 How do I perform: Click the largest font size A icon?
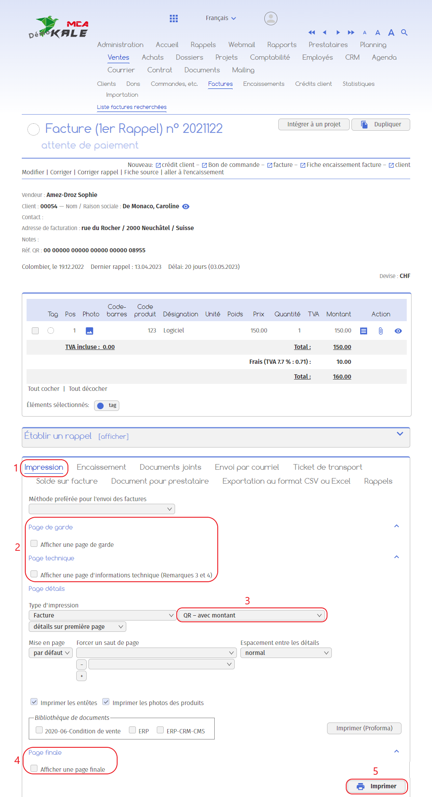pyautogui.click(x=391, y=32)
